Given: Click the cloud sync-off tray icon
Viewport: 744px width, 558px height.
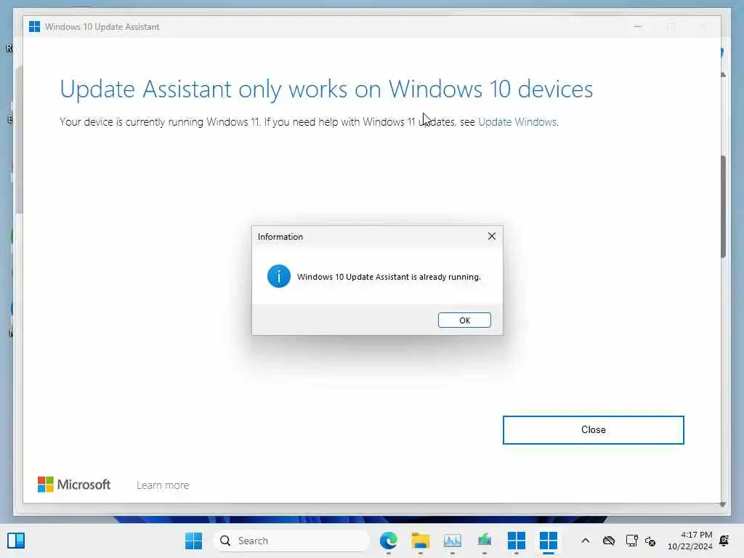Looking at the screenshot, I should coord(609,541).
